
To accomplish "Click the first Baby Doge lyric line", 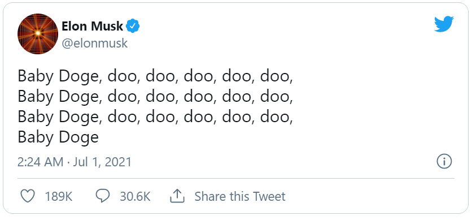I will point(155,76).
